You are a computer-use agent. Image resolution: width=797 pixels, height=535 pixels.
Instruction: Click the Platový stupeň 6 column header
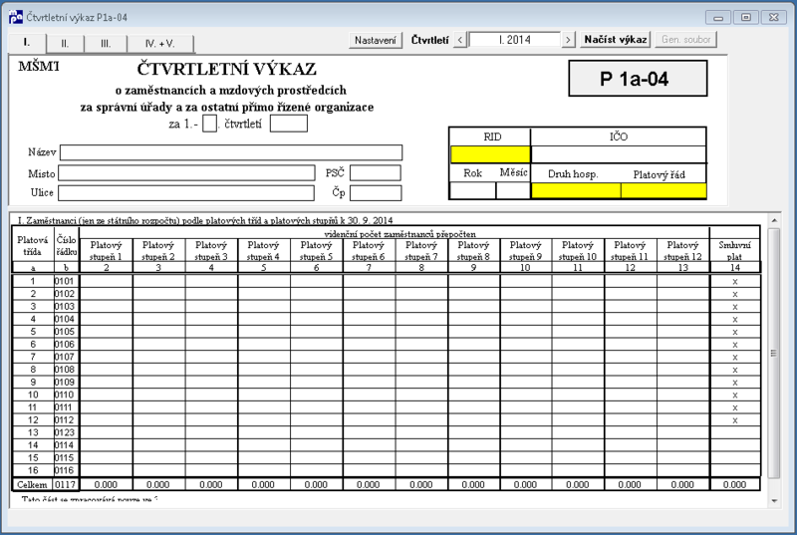[x=369, y=250]
